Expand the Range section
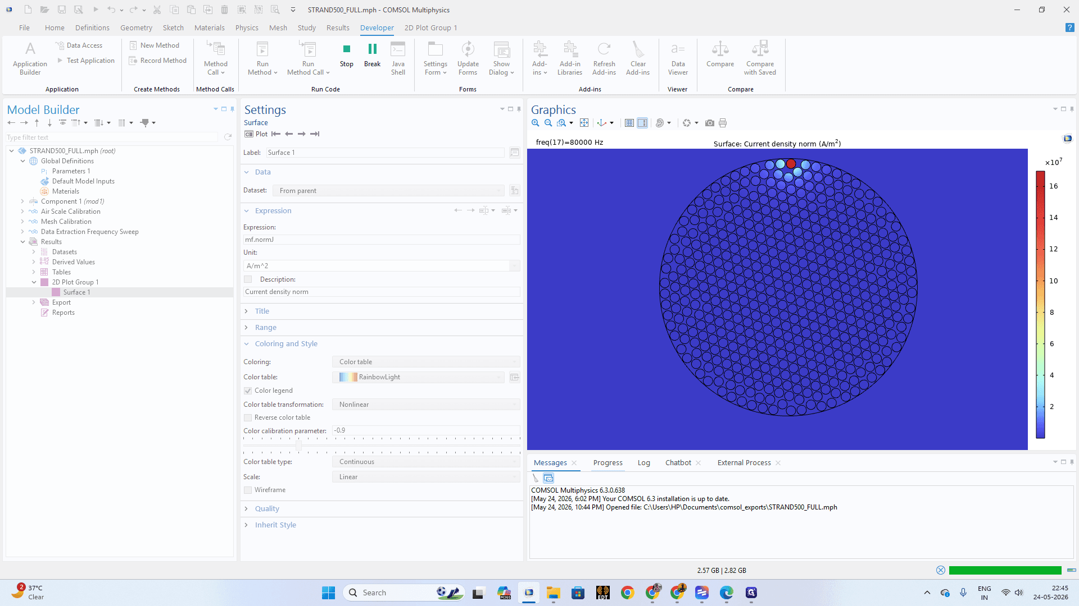The width and height of the screenshot is (1079, 606). coord(265,327)
